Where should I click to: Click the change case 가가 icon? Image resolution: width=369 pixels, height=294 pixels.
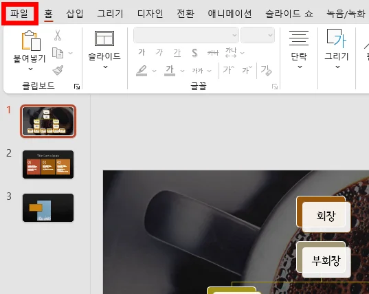click(197, 71)
